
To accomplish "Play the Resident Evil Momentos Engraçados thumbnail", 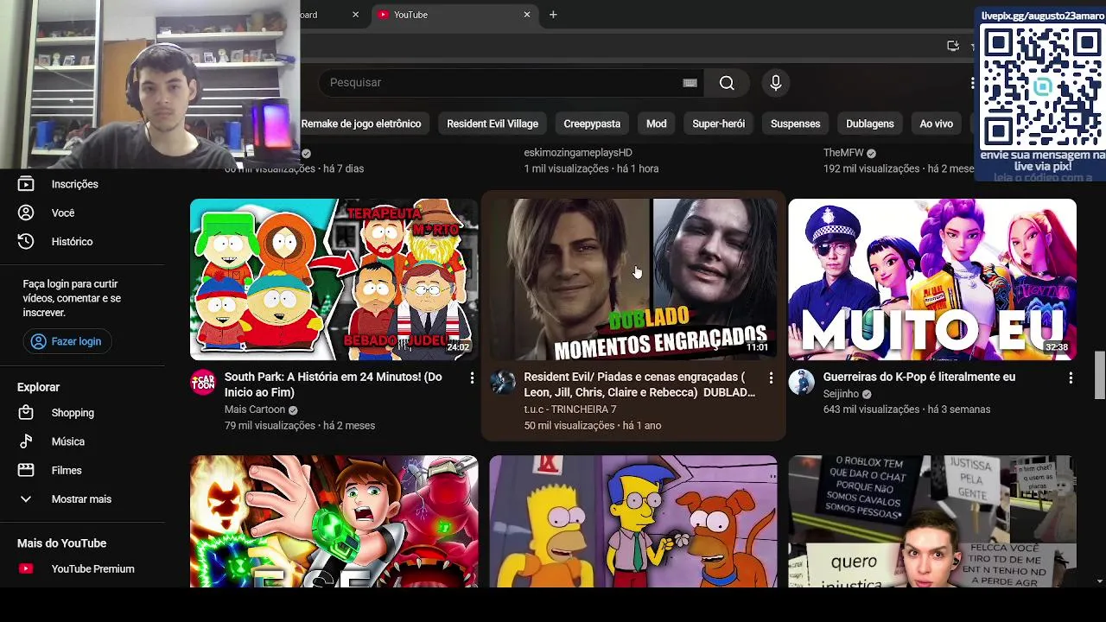I will tap(633, 279).
